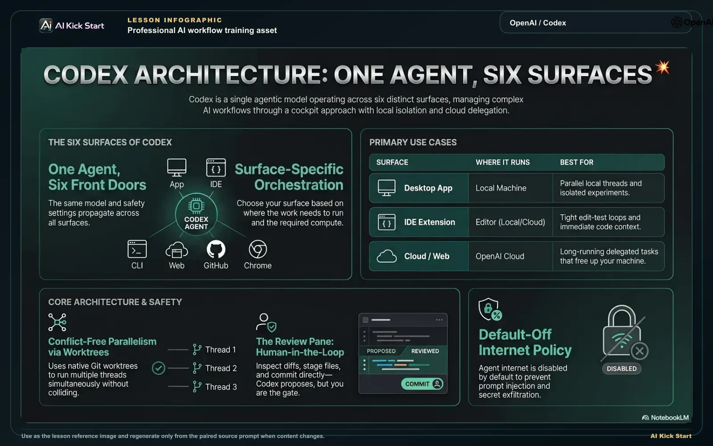
Task: Click the Editor (Local/Cloud) cell
Action: [x=510, y=222]
